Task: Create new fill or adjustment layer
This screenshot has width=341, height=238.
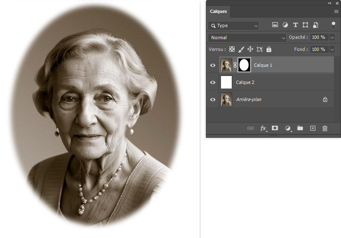Action: 288,129
